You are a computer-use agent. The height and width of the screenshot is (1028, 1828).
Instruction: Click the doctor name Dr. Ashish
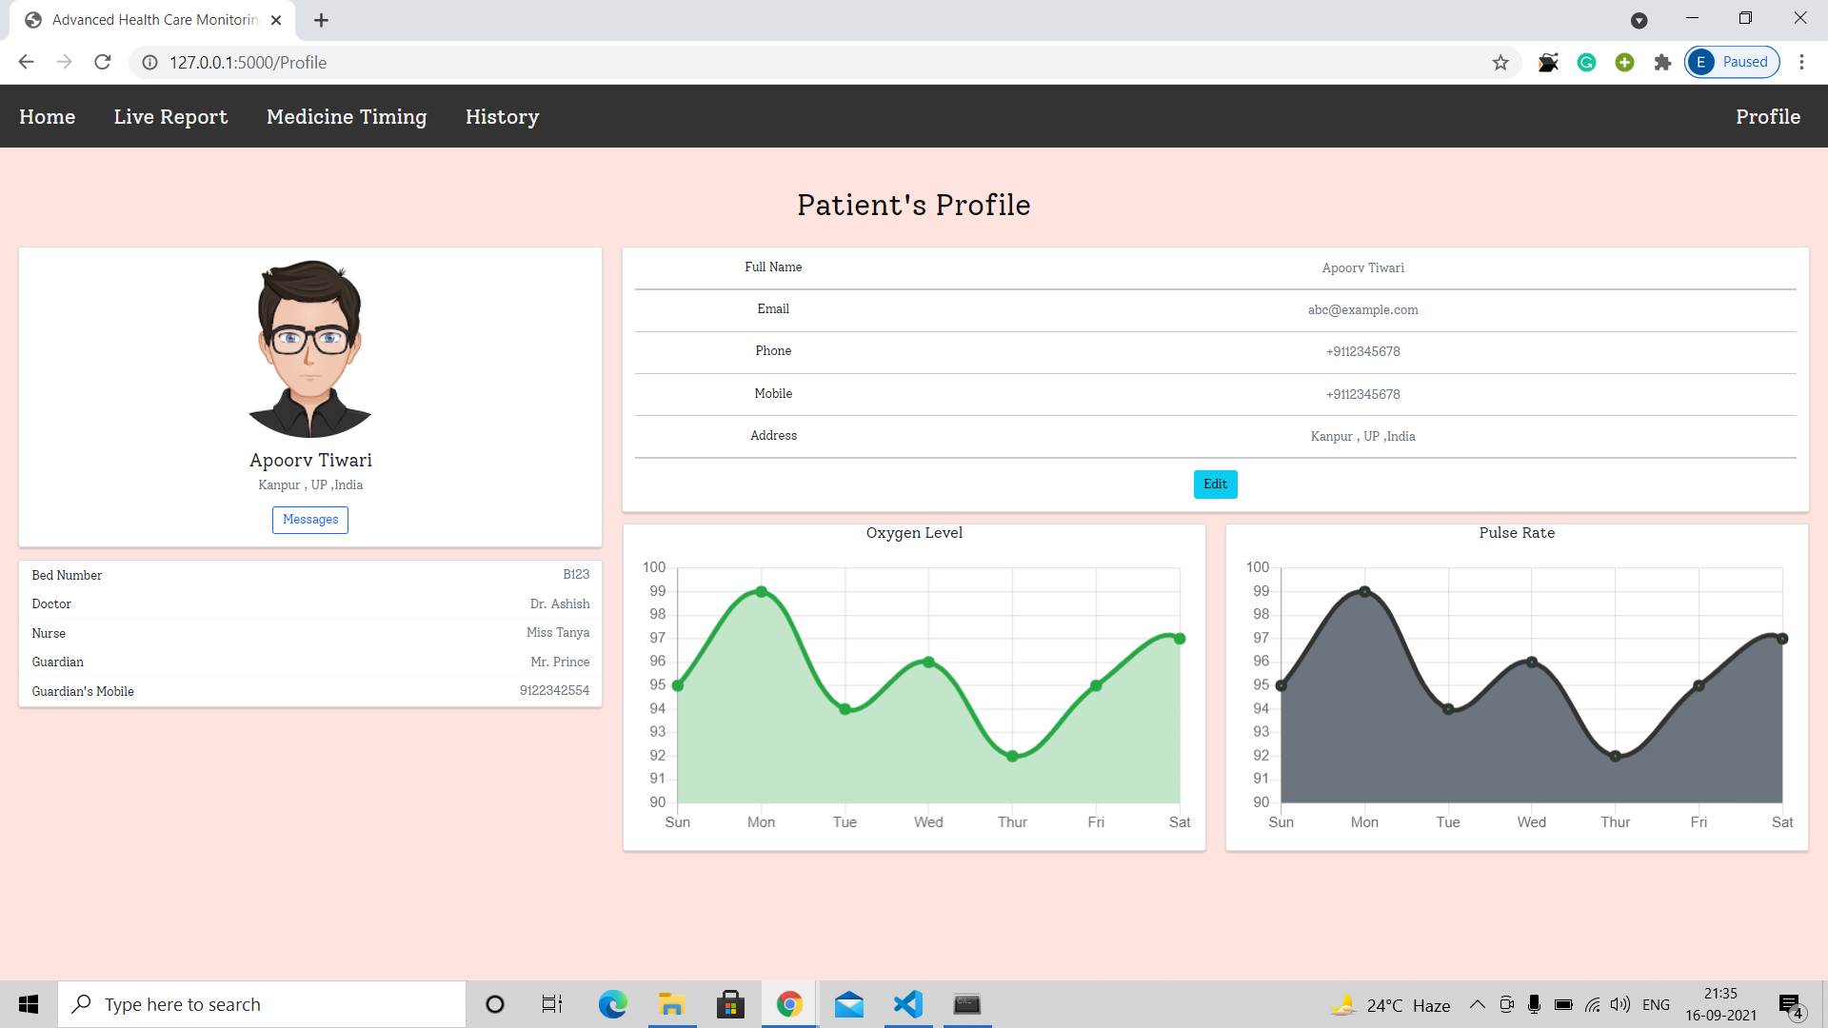tap(560, 604)
